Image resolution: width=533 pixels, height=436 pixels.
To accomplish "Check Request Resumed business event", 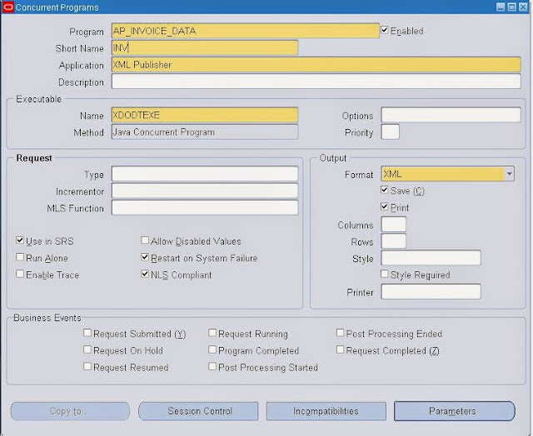I will tap(87, 366).
